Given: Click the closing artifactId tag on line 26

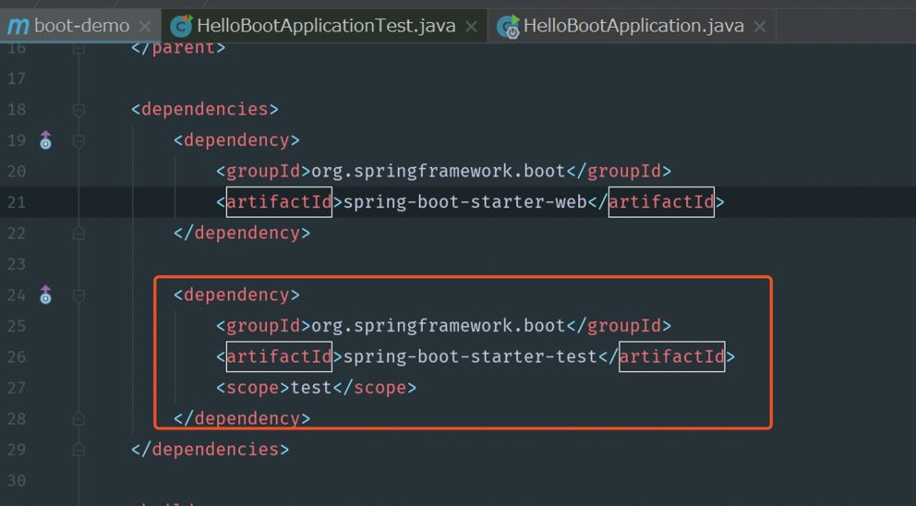Looking at the screenshot, I should [x=667, y=357].
